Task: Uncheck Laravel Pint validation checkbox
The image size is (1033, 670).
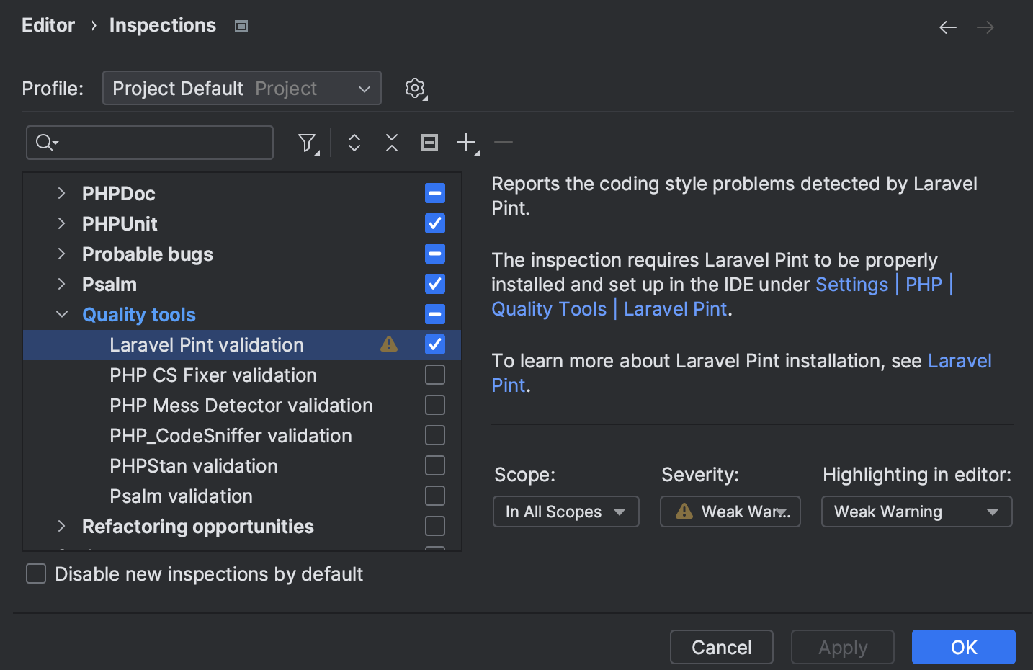Action: tap(435, 344)
